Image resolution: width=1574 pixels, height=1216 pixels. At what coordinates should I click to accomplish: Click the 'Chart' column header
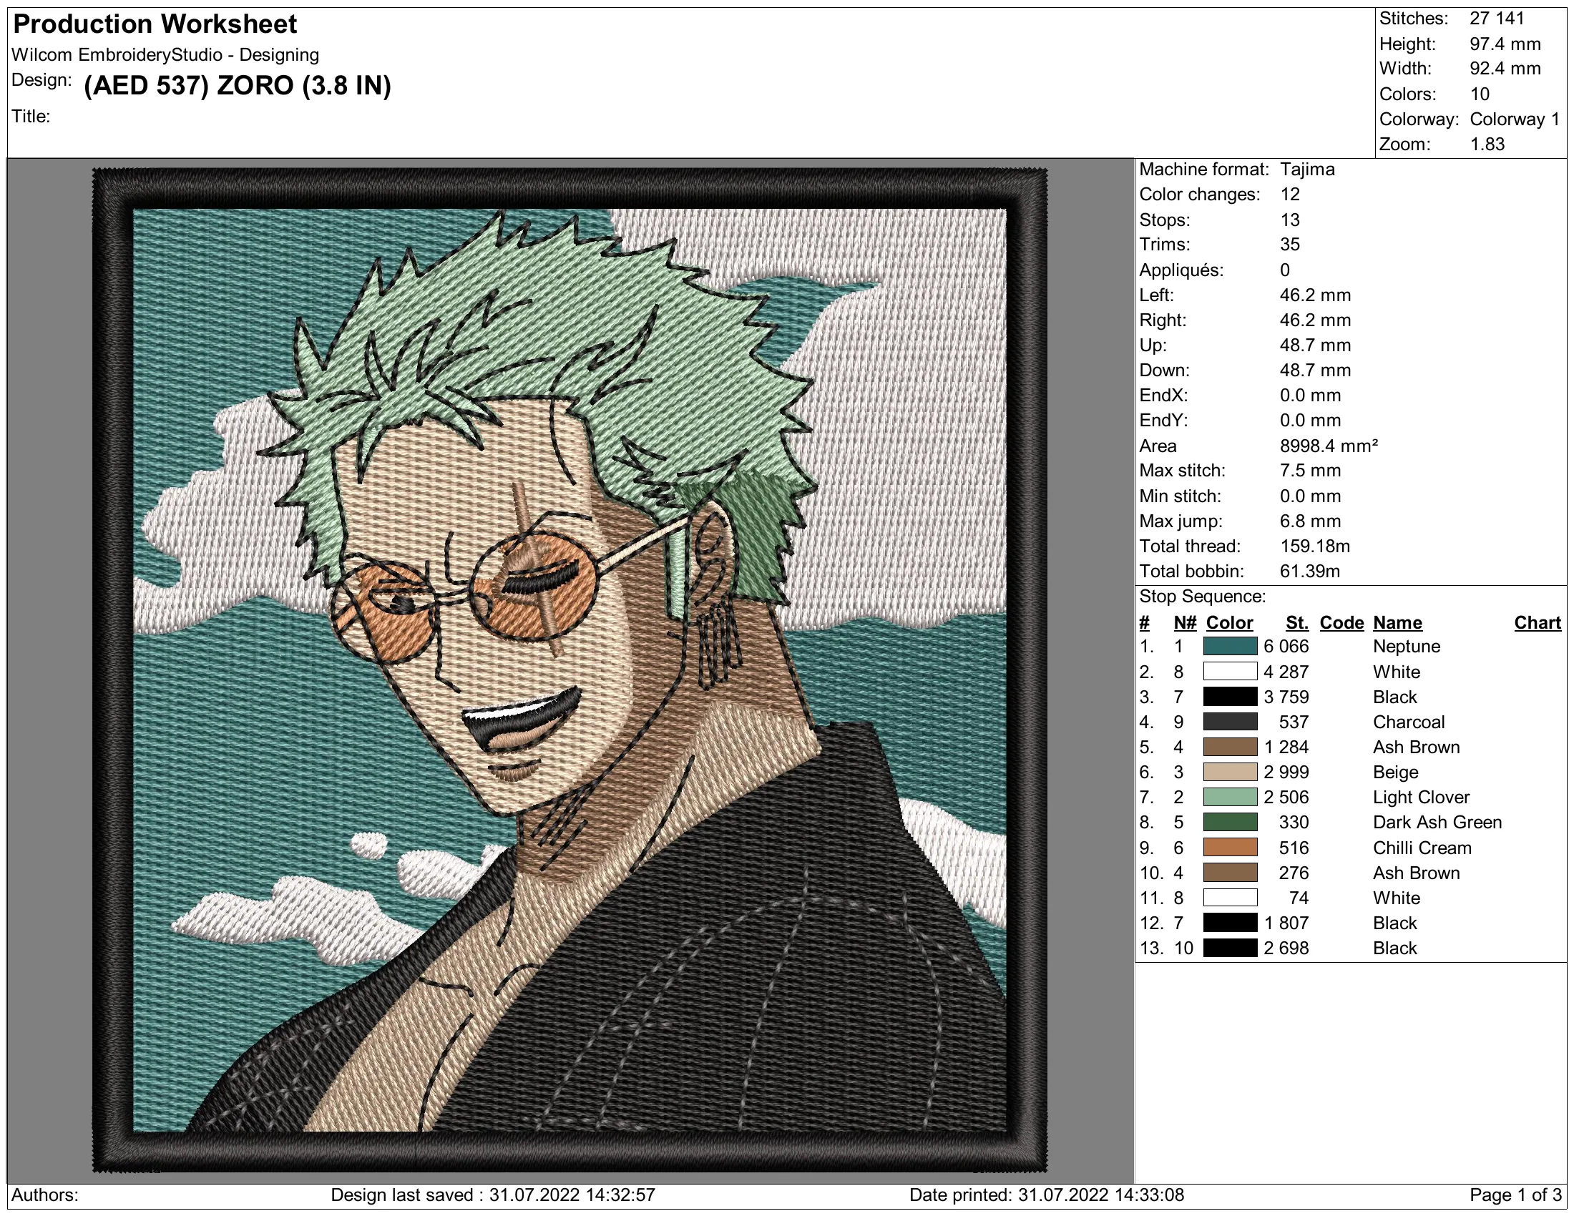pos(1538,623)
